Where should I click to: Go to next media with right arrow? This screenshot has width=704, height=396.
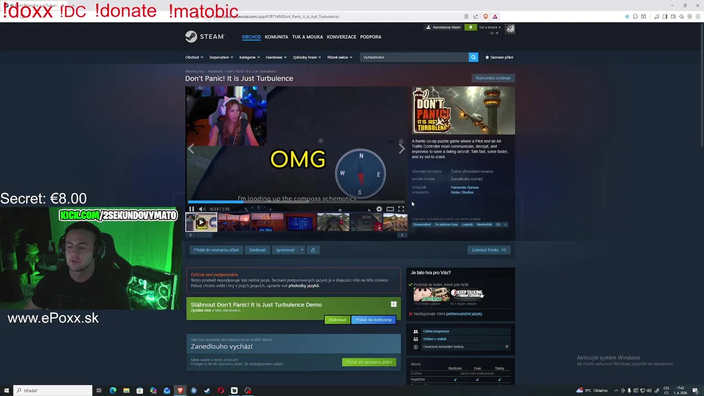pos(402,148)
